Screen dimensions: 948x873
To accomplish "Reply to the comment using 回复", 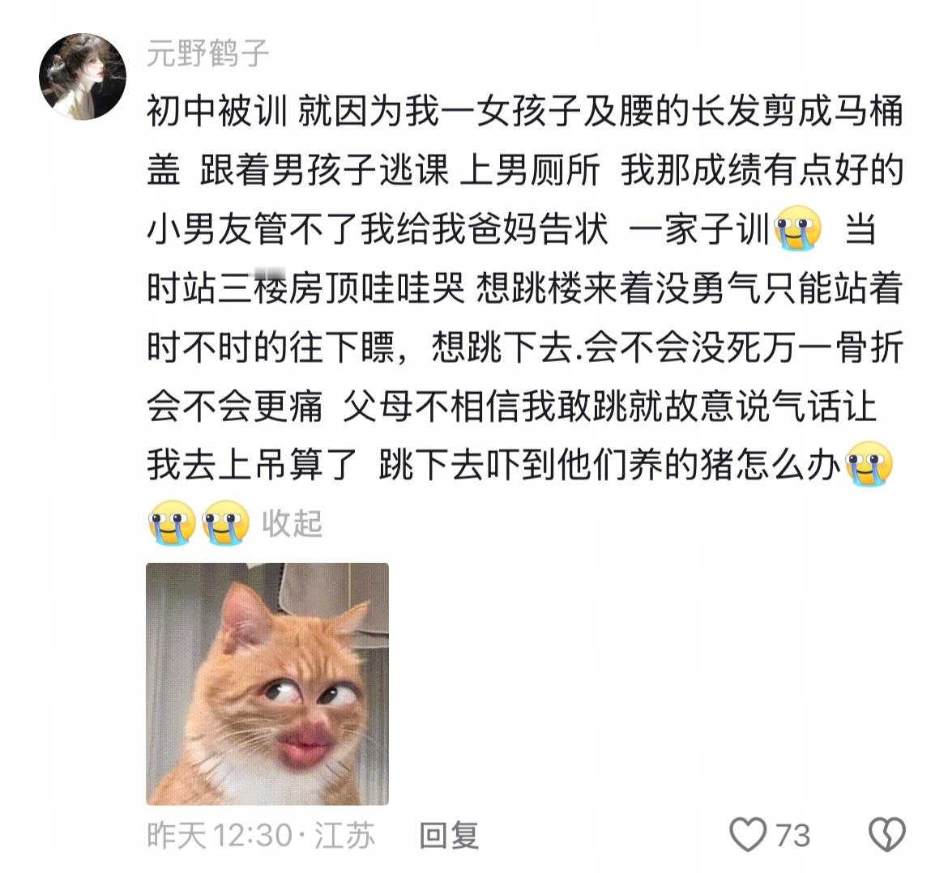I will [449, 836].
